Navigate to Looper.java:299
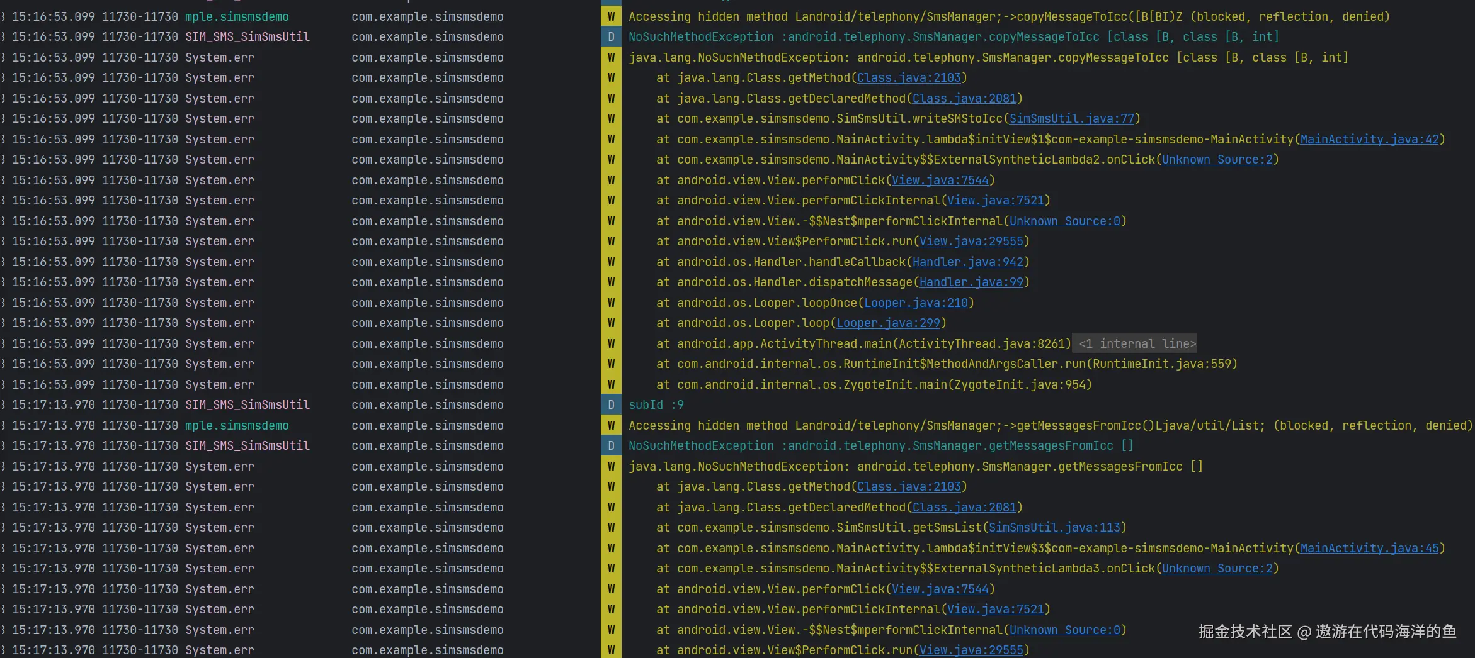This screenshot has height=658, width=1475. tap(888, 323)
